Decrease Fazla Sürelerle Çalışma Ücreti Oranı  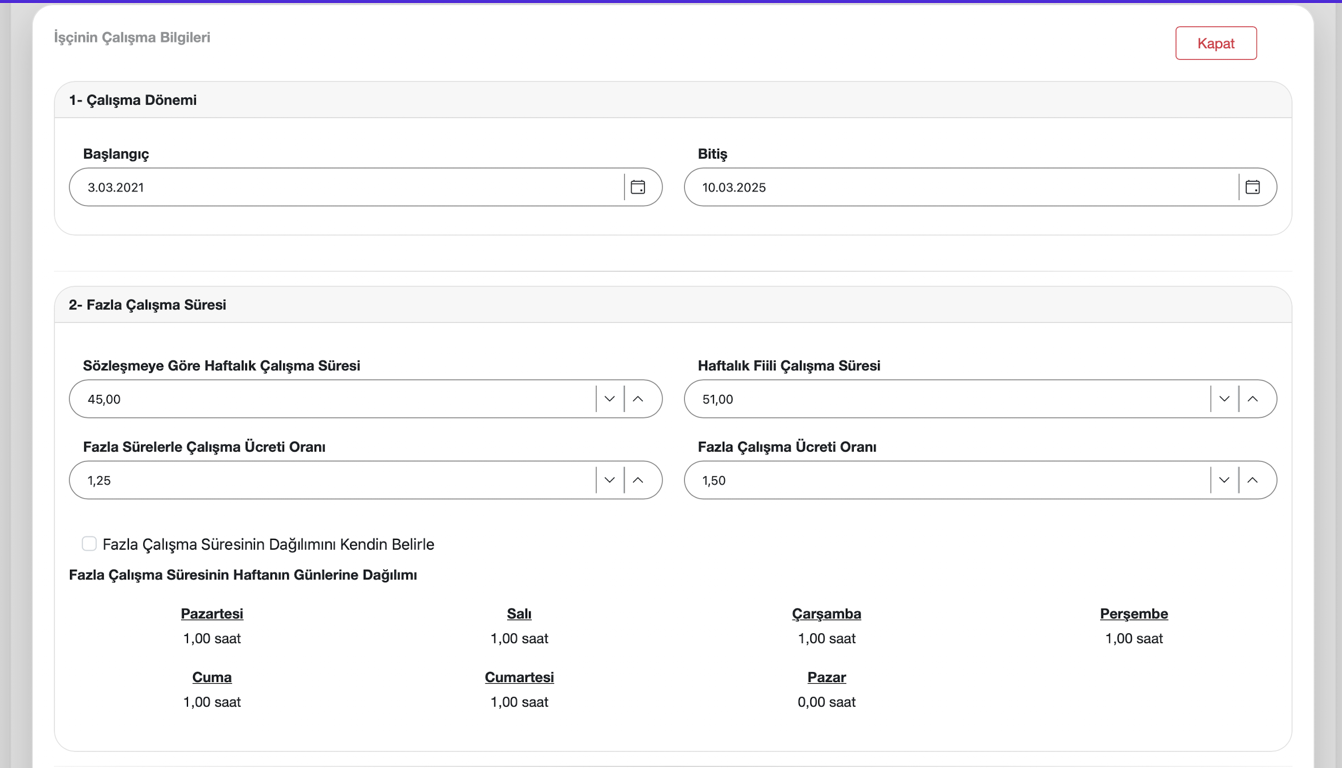610,480
